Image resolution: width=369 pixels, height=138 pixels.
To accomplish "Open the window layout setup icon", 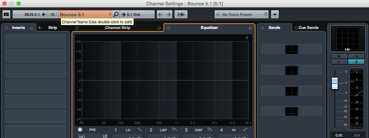I will click(x=6, y=14).
